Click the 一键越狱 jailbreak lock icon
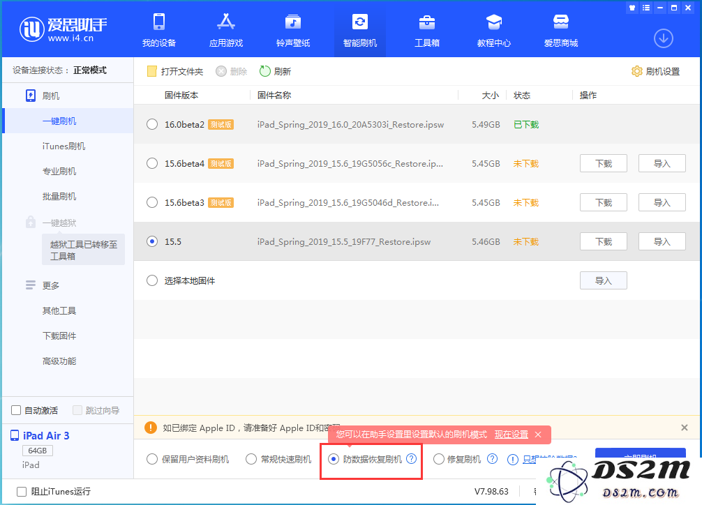 pyautogui.click(x=31, y=222)
